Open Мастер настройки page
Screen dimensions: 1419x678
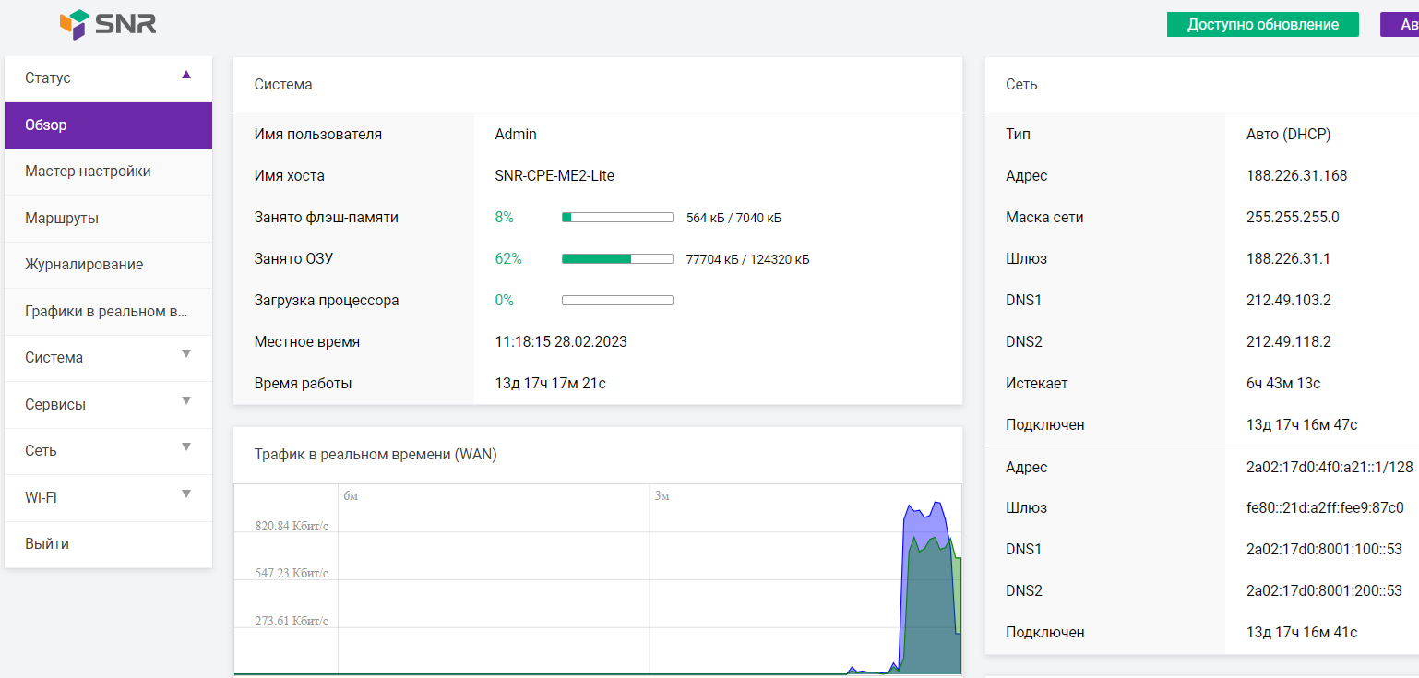[88, 172]
